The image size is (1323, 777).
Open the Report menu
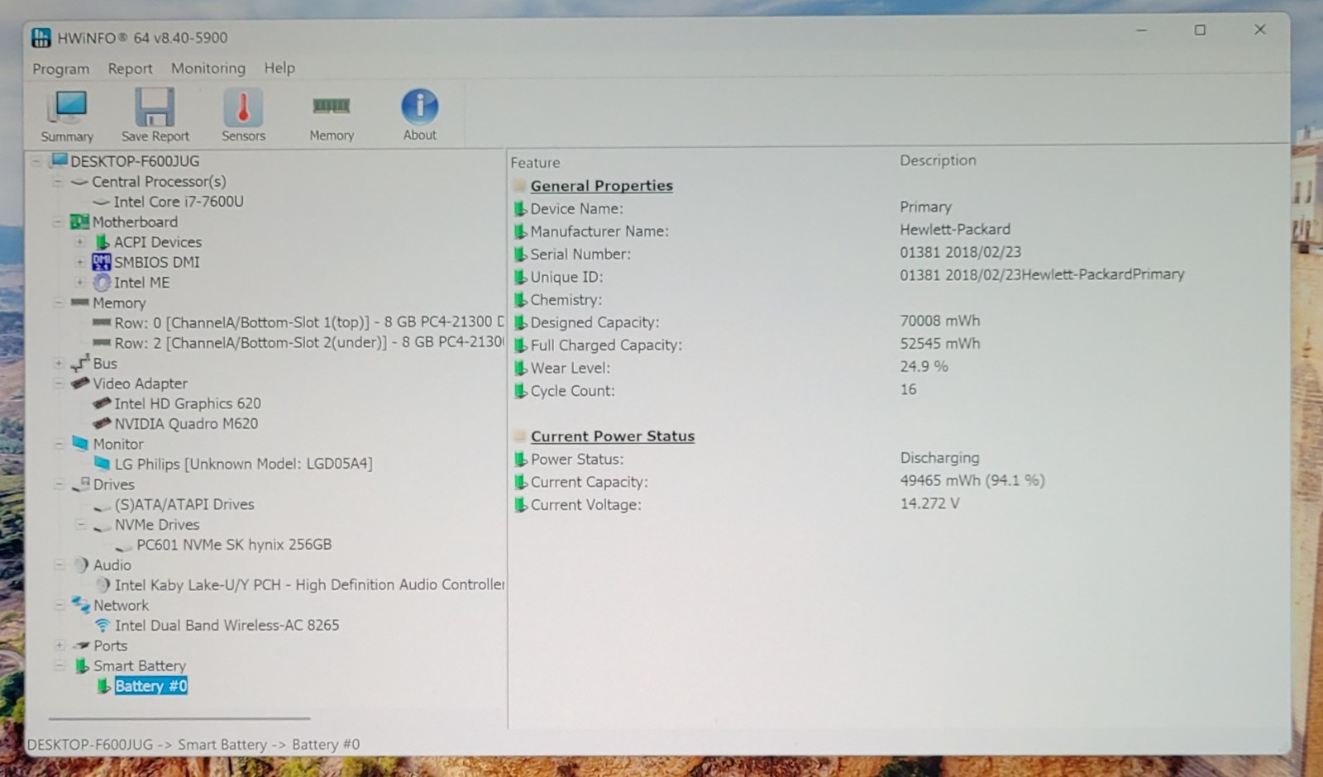[x=130, y=69]
